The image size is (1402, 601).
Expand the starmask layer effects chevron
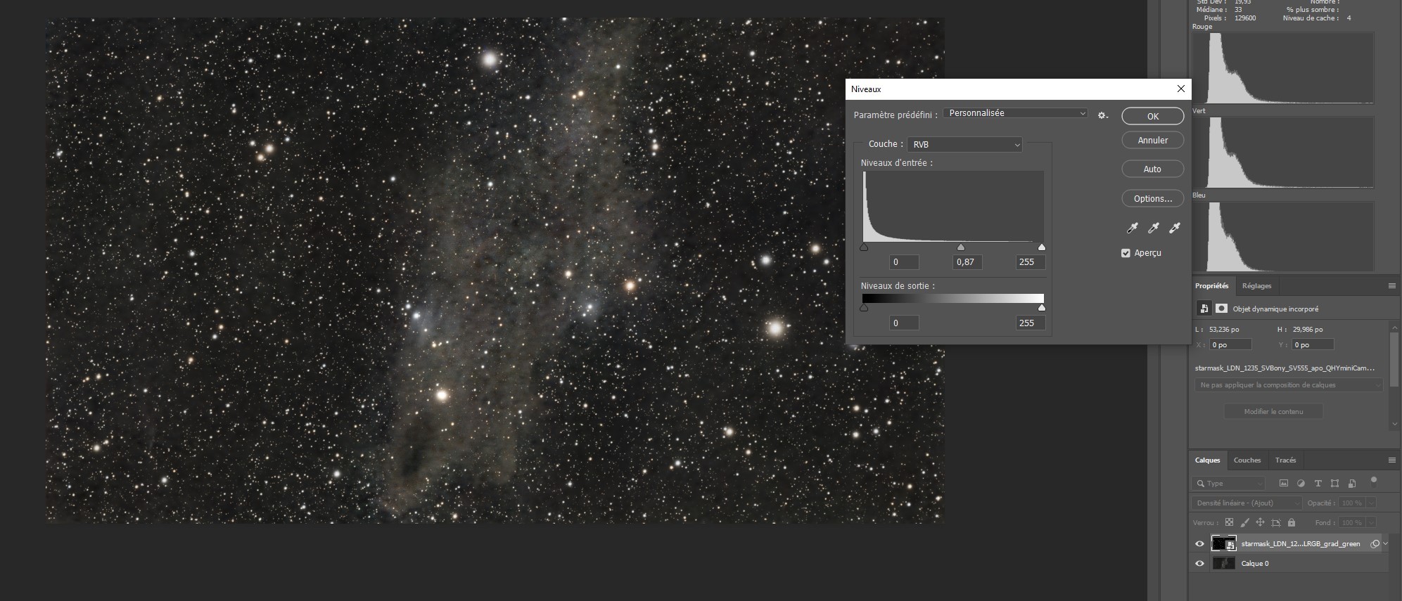(x=1386, y=543)
